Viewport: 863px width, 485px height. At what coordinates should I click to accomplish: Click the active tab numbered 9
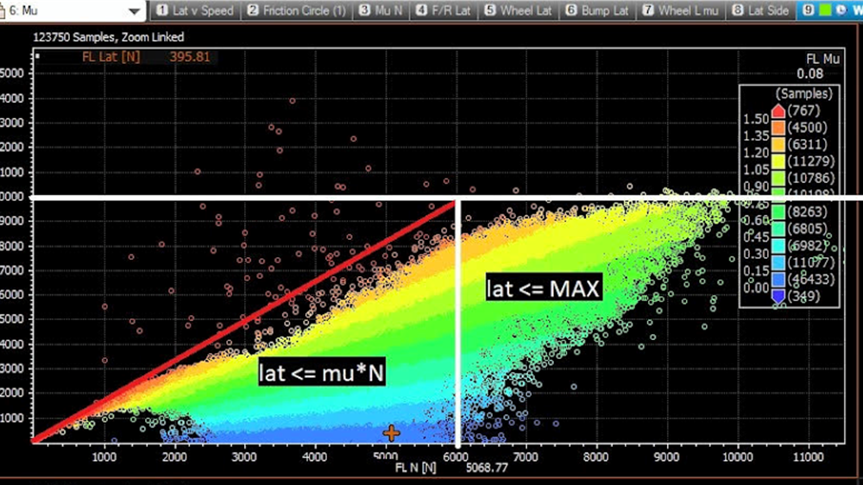point(830,10)
